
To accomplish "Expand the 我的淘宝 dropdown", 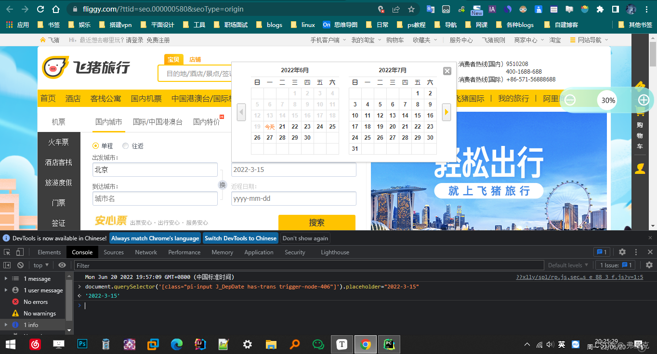I will point(366,40).
